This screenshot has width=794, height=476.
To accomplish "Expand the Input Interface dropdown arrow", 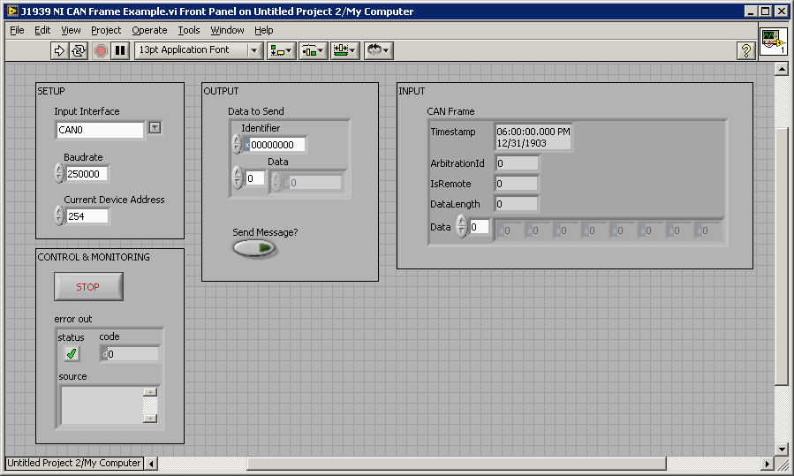I will coord(155,127).
